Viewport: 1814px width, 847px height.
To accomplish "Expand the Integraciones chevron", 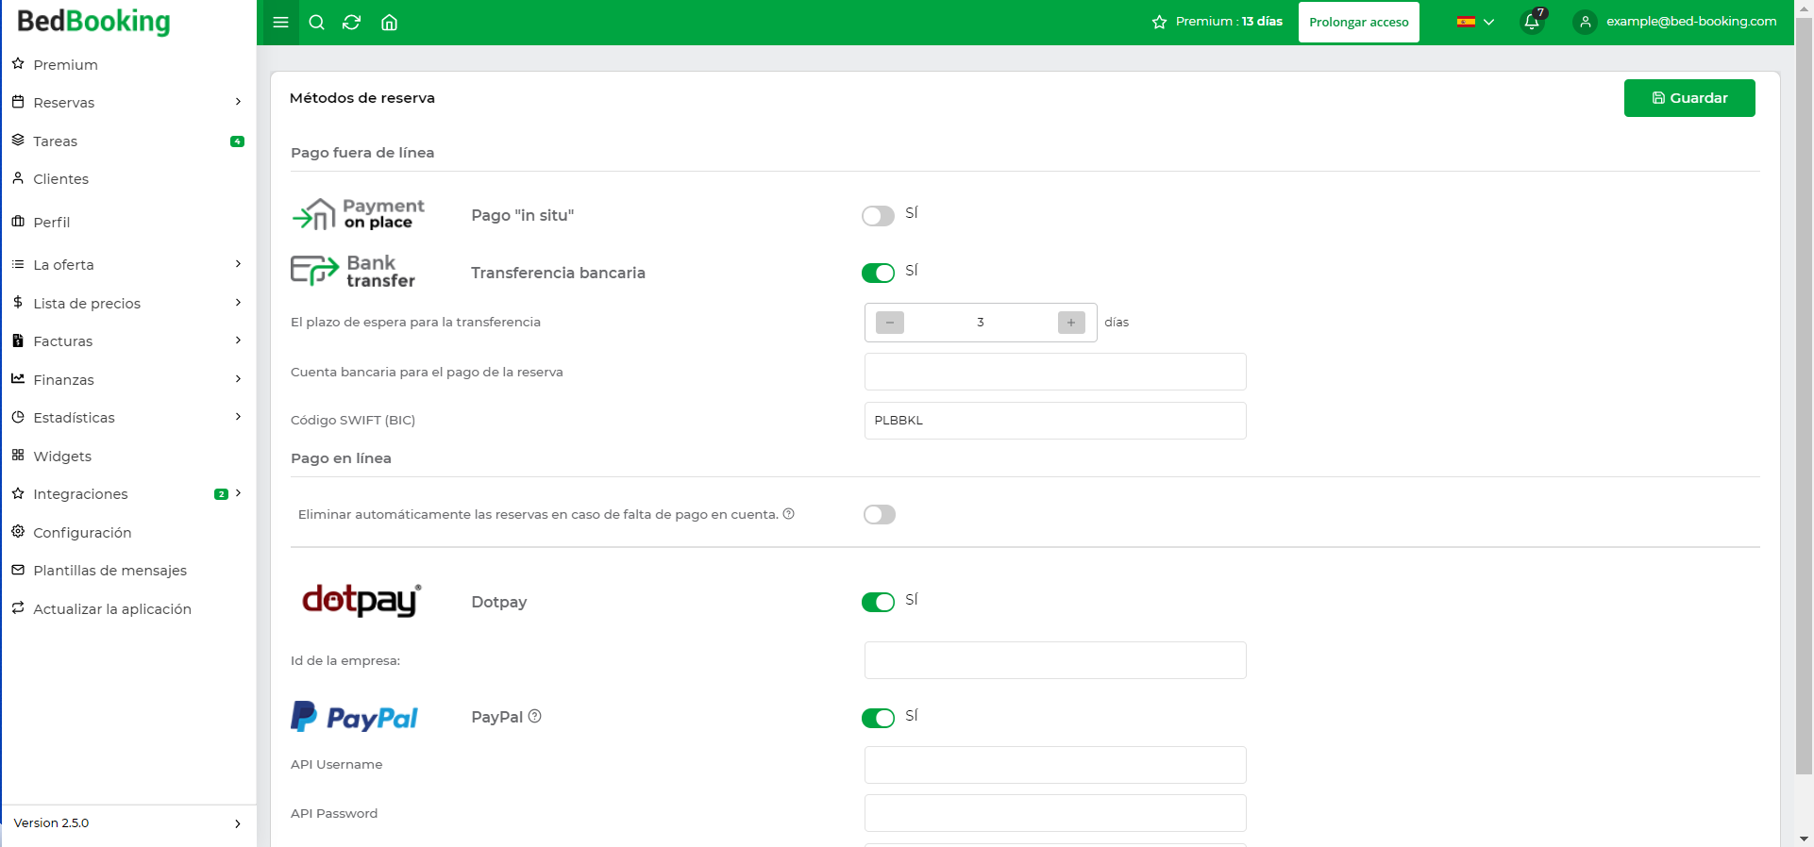I will pos(238,493).
